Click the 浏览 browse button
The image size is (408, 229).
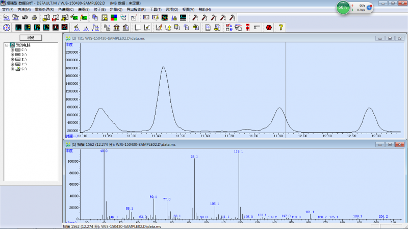(x=31, y=37)
